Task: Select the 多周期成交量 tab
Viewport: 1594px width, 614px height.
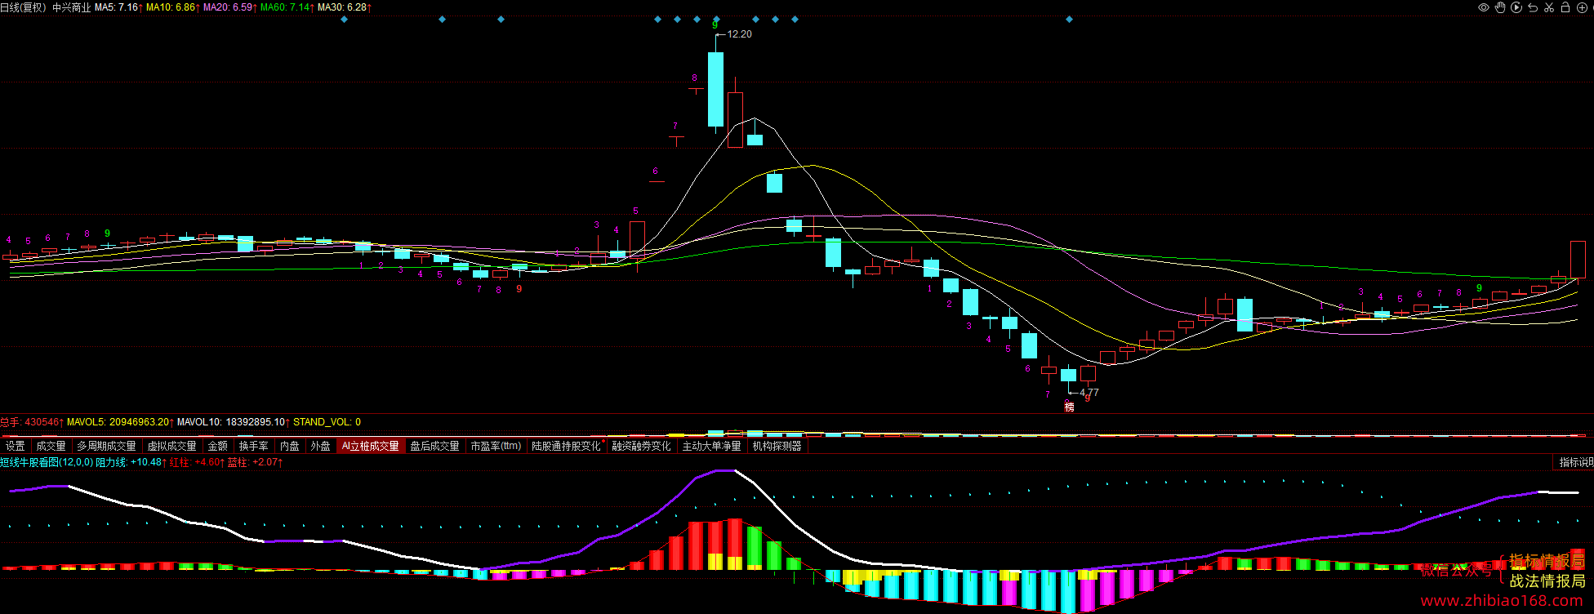Action: pos(106,446)
